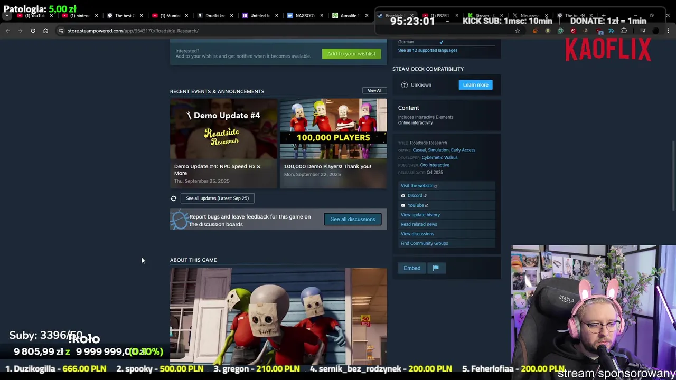Switch to the Mumin YouTube tab
676x380 pixels.
pyautogui.click(x=170, y=16)
